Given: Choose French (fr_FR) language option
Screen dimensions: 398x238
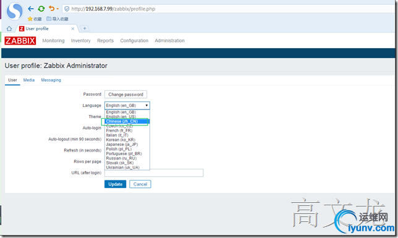Looking at the screenshot, I should coord(127,130).
